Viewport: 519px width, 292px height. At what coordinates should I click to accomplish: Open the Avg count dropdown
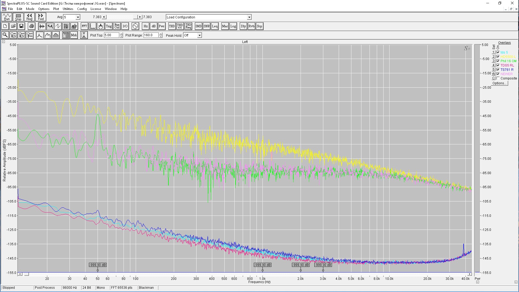(78, 17)
